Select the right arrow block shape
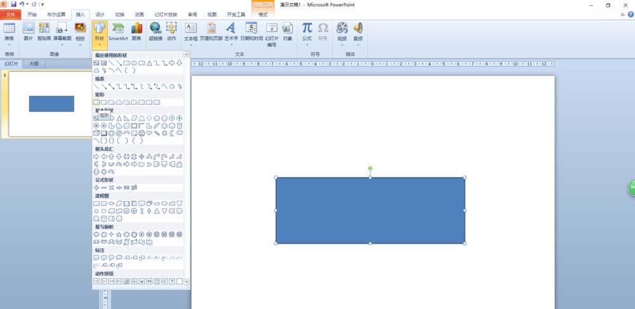Viewport: 635px width, 309px height. click(x=97, y=157)
